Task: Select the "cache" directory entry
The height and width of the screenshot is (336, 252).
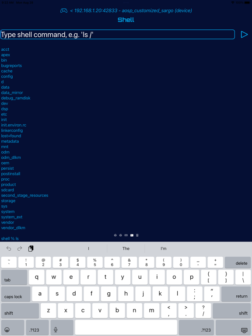Action: (7, 71)
